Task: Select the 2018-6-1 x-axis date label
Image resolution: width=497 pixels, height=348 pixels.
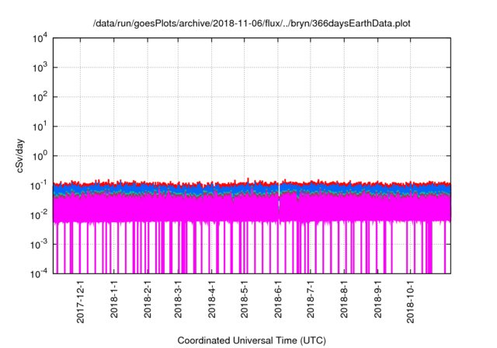Action: point(278,299)
